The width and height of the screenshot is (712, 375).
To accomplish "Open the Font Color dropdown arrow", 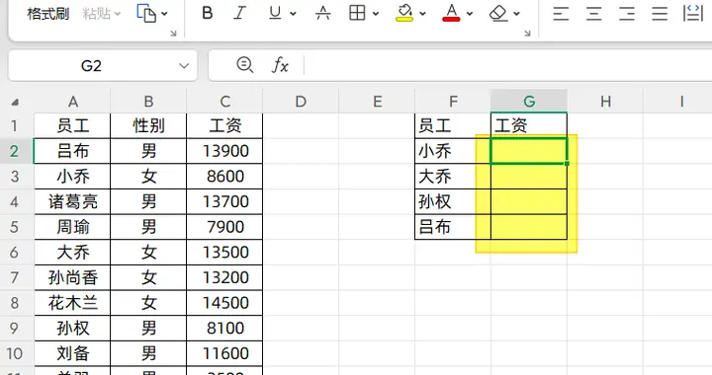I will coord(470,14).
